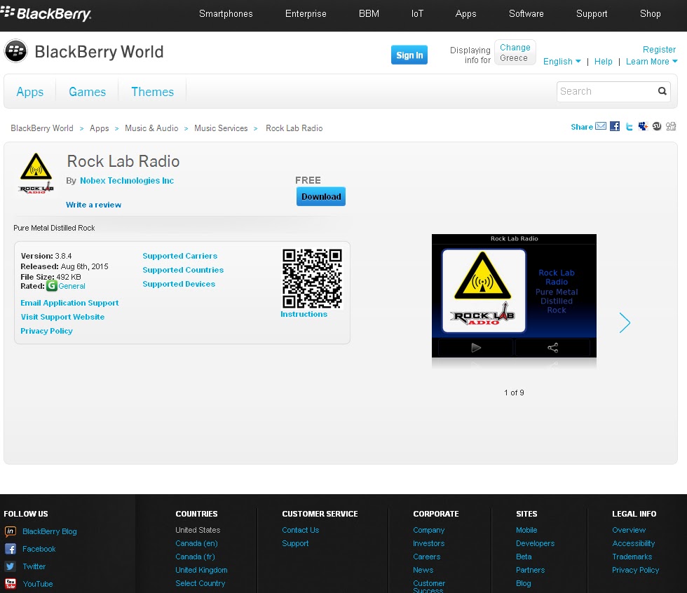Viewport: 687px width, 593px height.
Task: Click the QR code image
Action: point(312,278)
